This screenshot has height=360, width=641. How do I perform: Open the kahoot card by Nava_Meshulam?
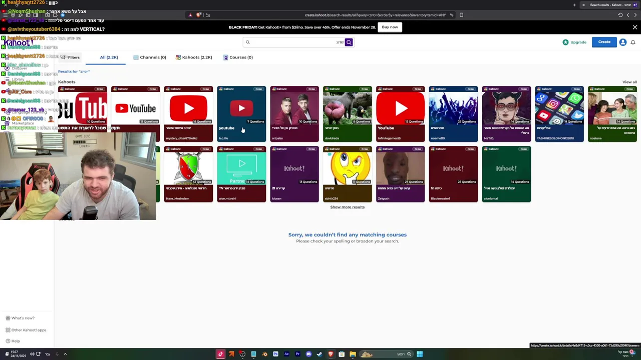(188, 174)
